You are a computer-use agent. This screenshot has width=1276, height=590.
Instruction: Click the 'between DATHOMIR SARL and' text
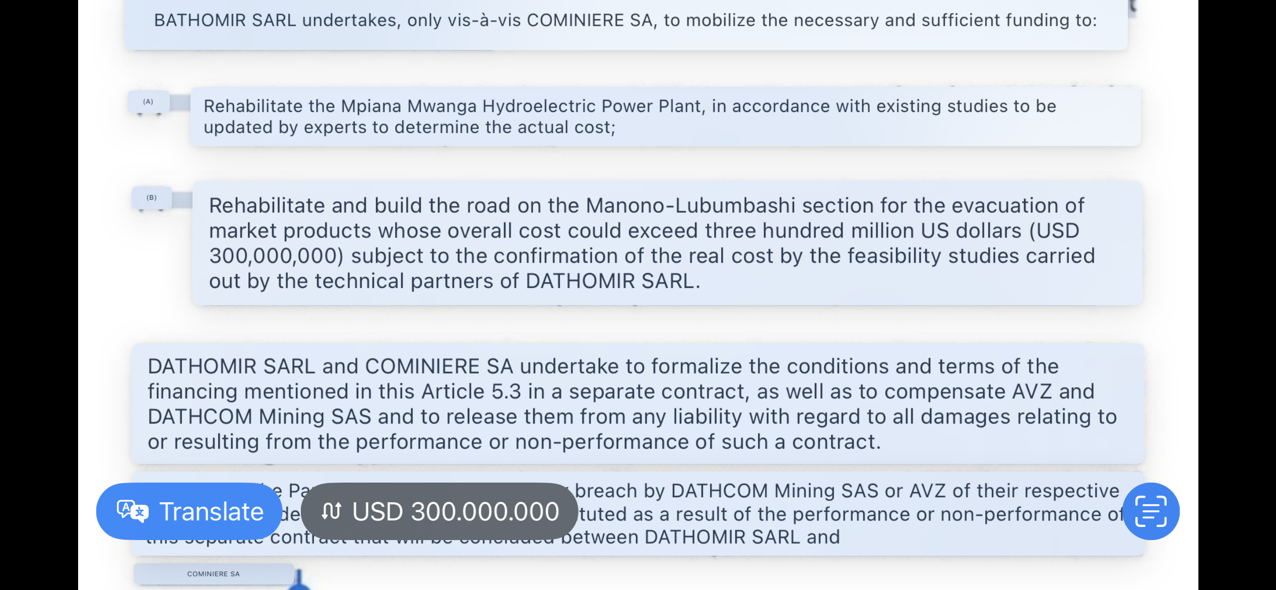pyautogui.click(x=700, y=537)
